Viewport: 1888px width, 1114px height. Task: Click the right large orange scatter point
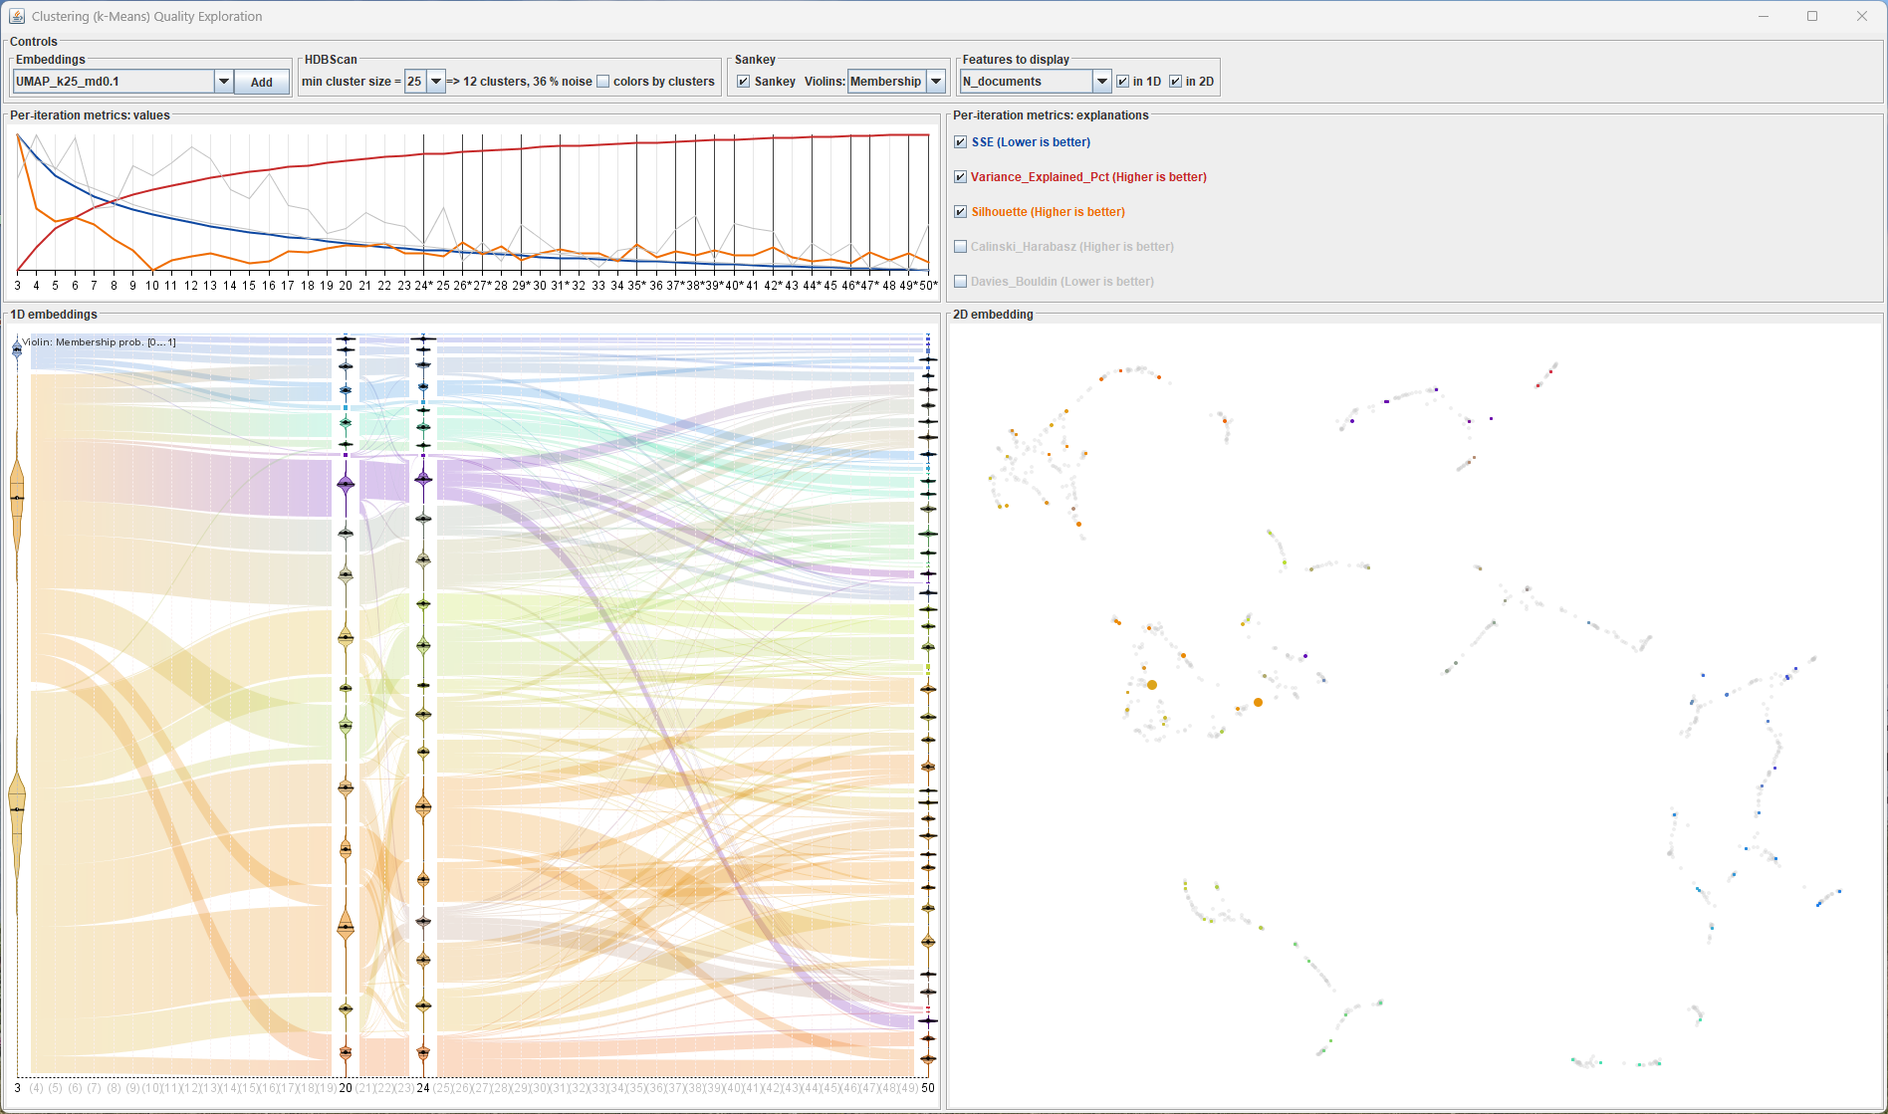pyautogui.click(x=1259, y=703)
